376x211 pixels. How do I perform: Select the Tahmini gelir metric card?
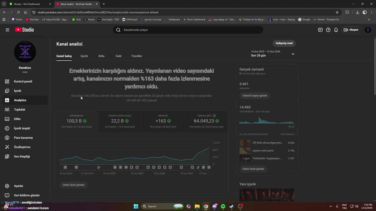207,121
